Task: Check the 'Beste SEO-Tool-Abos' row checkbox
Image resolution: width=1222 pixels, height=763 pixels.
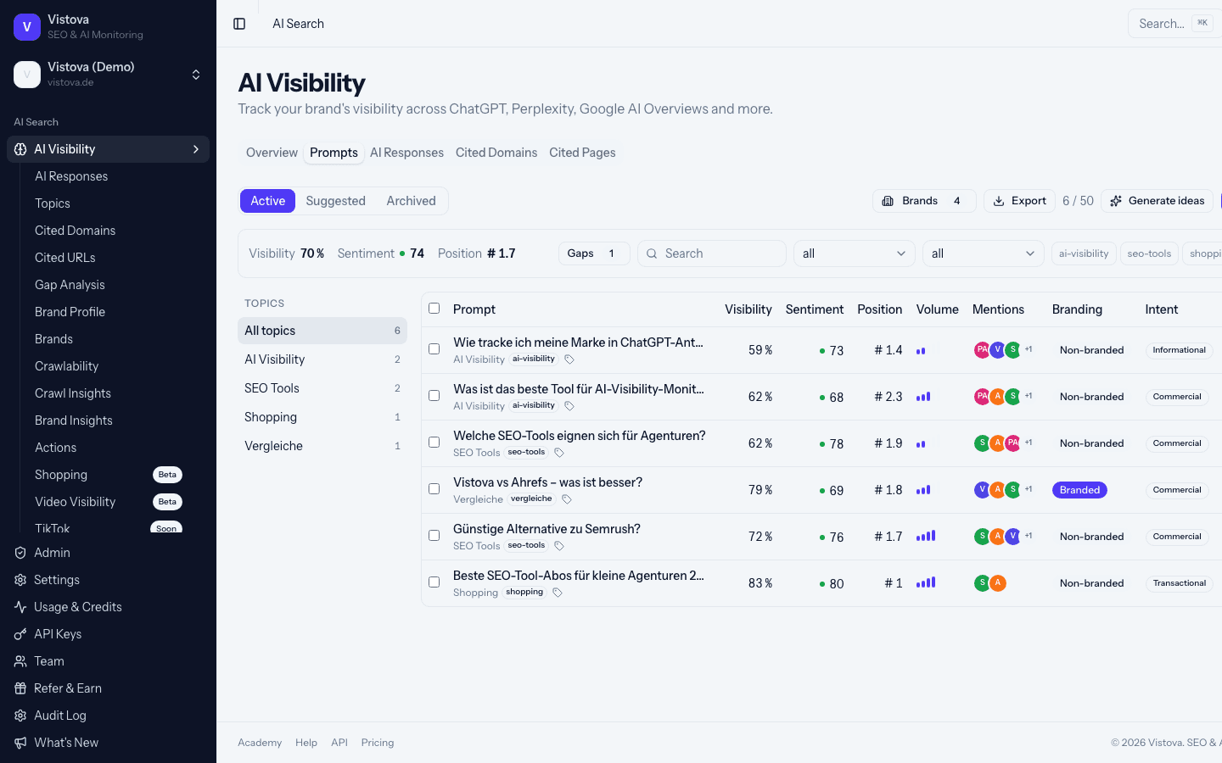Action: [x=434, y=582]
